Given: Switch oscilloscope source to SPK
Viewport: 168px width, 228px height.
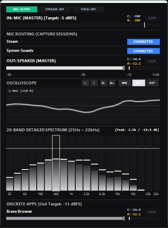Looking at the screenshot, I should point(139,83).
